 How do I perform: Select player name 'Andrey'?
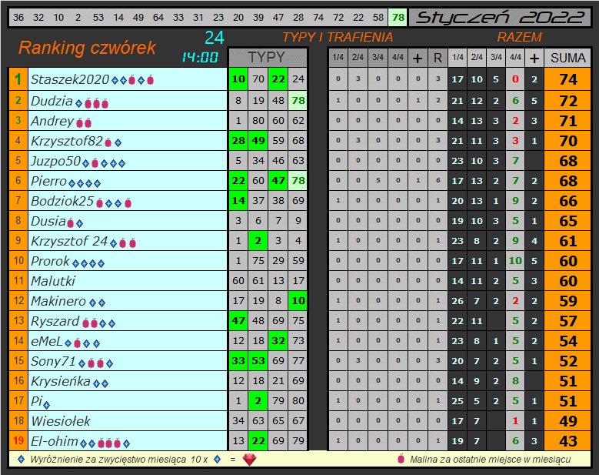(52, 121)
